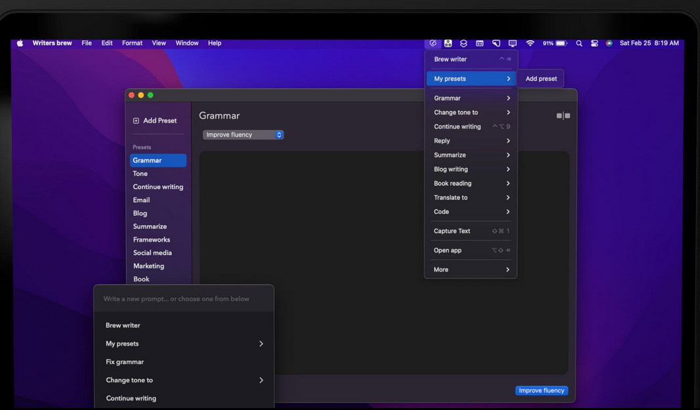Image resolution: width=700 pixels, height=410 pixels.
Task: Open the Format menu
Action: point(132,43)
